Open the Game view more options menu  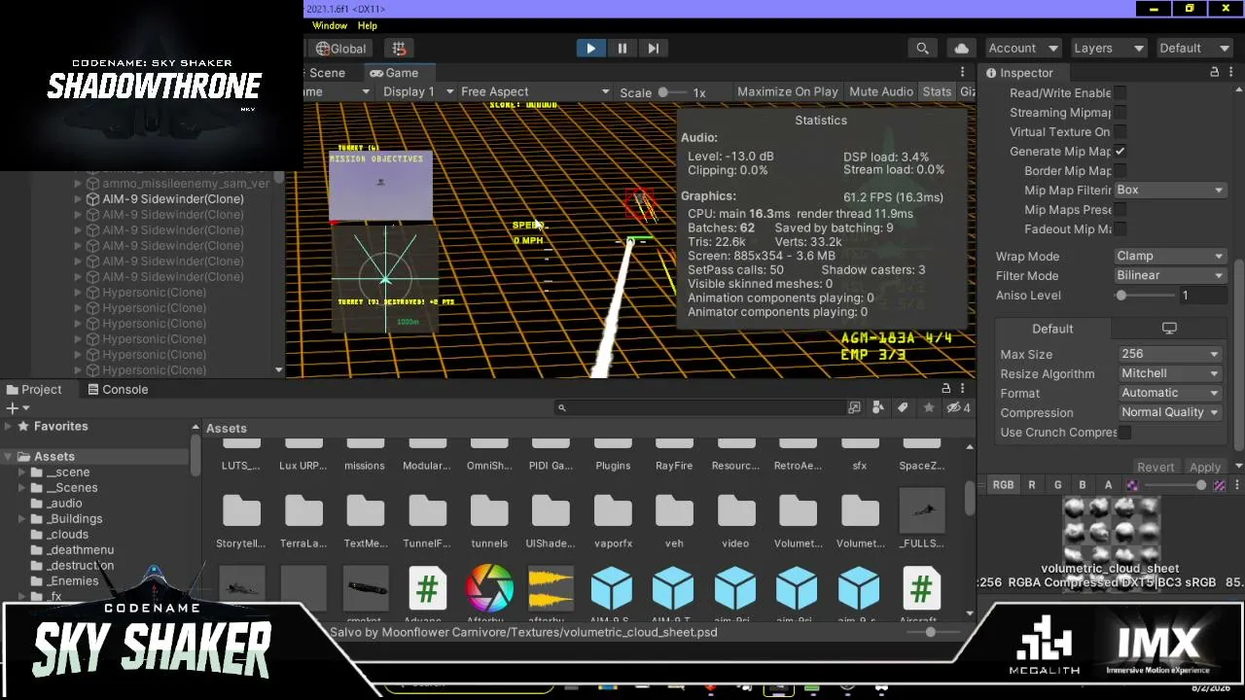pyautogui.click(x=963, y=73)
